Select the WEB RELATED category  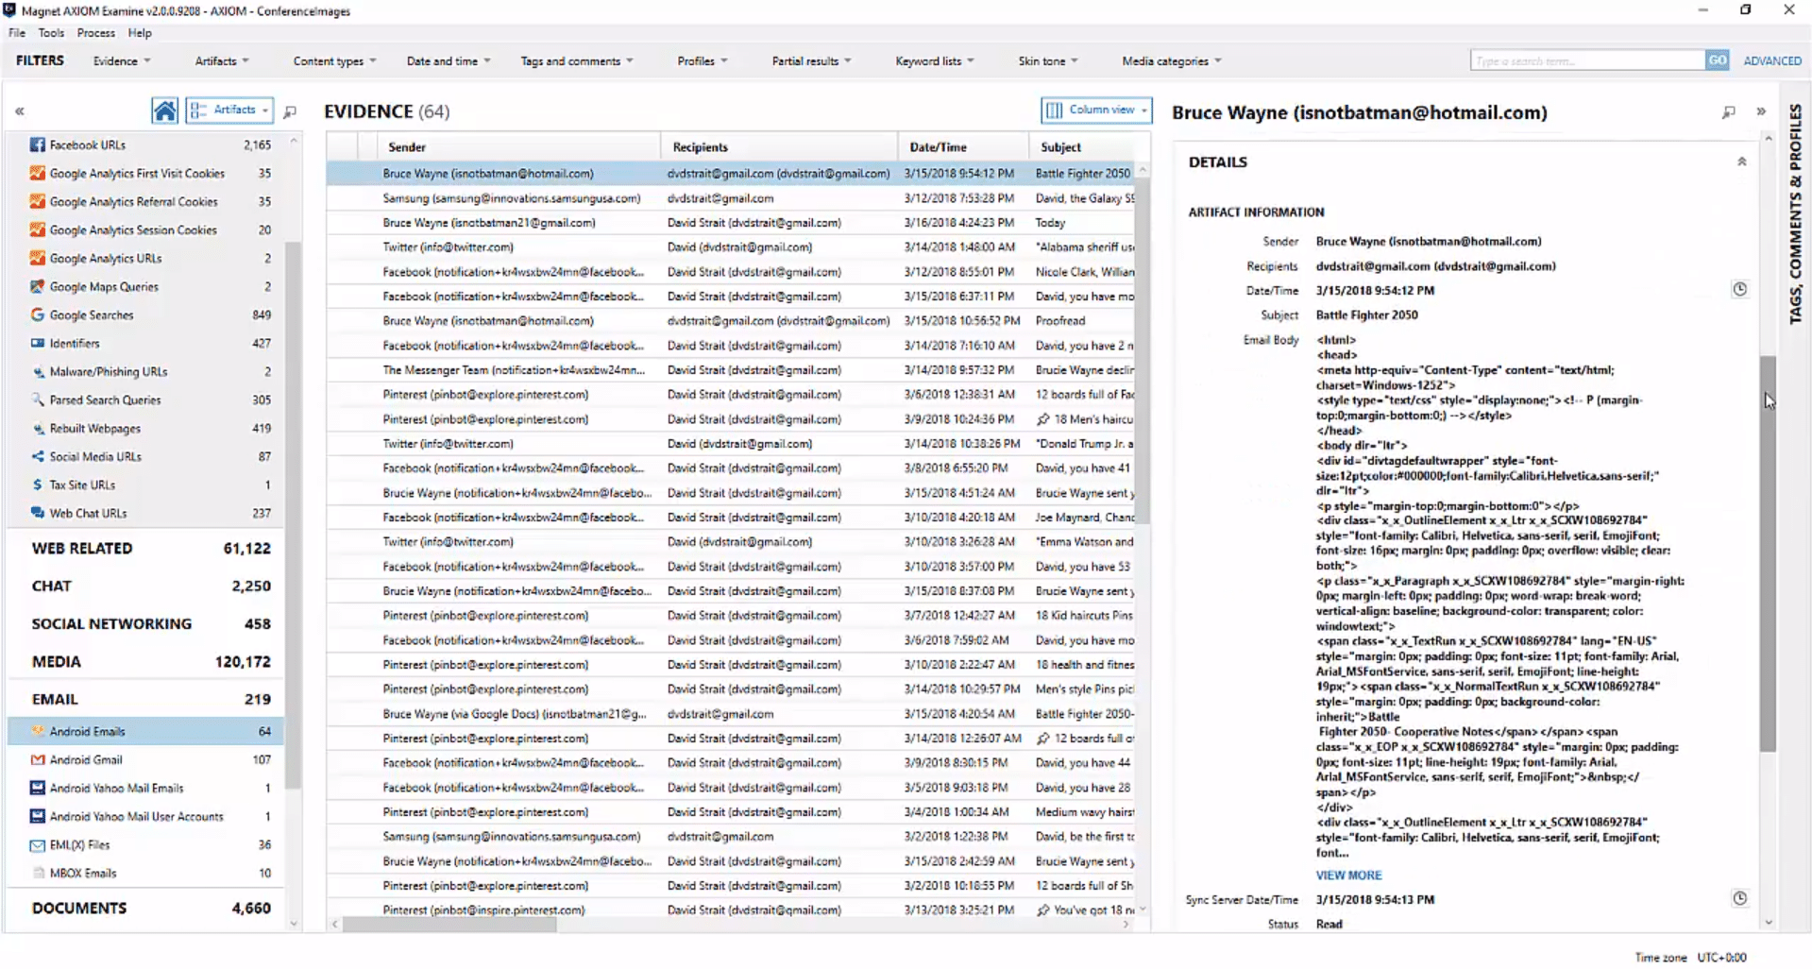tap(151, 548)
